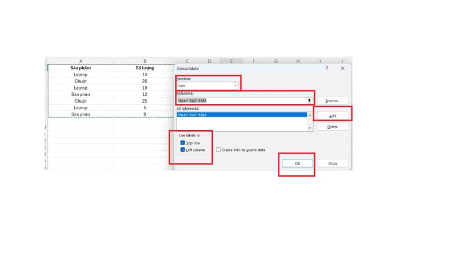Select column D header
Screen dimensions: 463x260
click(x=210, y=61)
